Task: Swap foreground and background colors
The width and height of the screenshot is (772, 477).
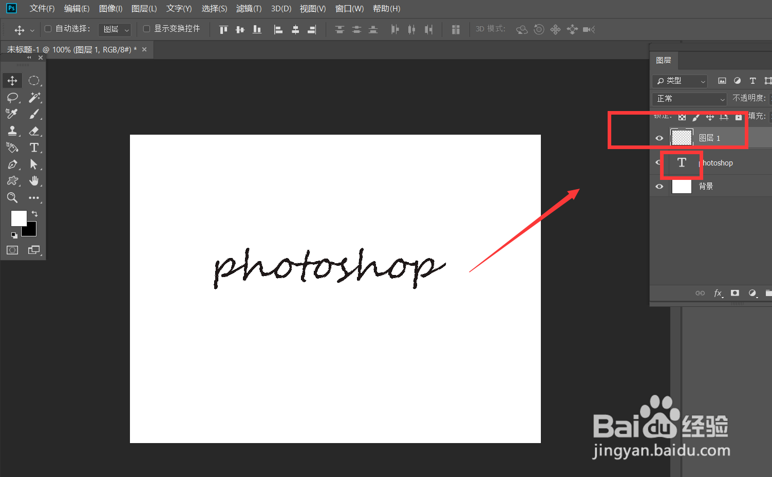Action: 34,213
